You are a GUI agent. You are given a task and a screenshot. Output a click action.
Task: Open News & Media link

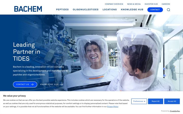click(x=134, y=4)
